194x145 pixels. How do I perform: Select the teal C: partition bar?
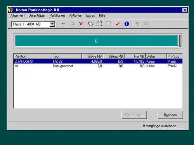96,41
